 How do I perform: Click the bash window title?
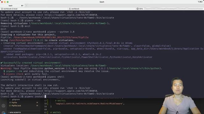(x=102, y=2)
